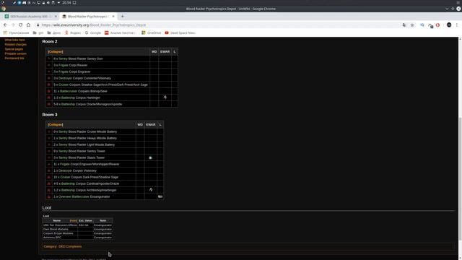The image size is (462, 260).
Task: Open Permanent link in sidebar
Action: [x=14, y=58]
